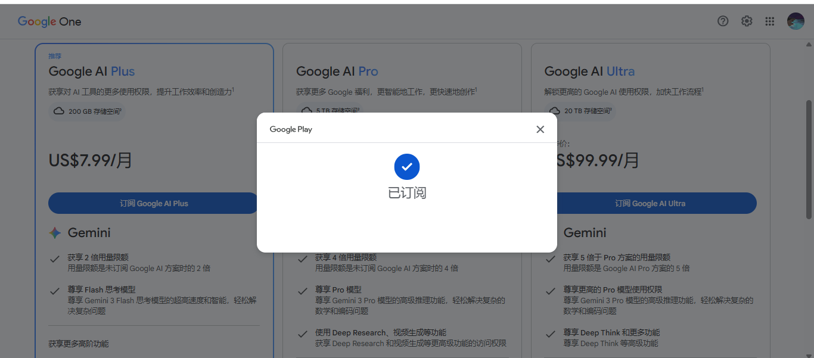Image resolution: width=814 pixels, height=358 pixels.
Task: Click the 获享更多高阶功能 text
Action: [x=79, y=344]
